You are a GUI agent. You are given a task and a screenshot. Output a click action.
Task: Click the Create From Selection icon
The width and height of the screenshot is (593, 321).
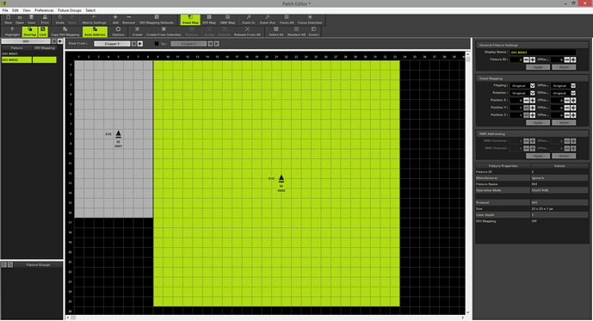[164, 32]
